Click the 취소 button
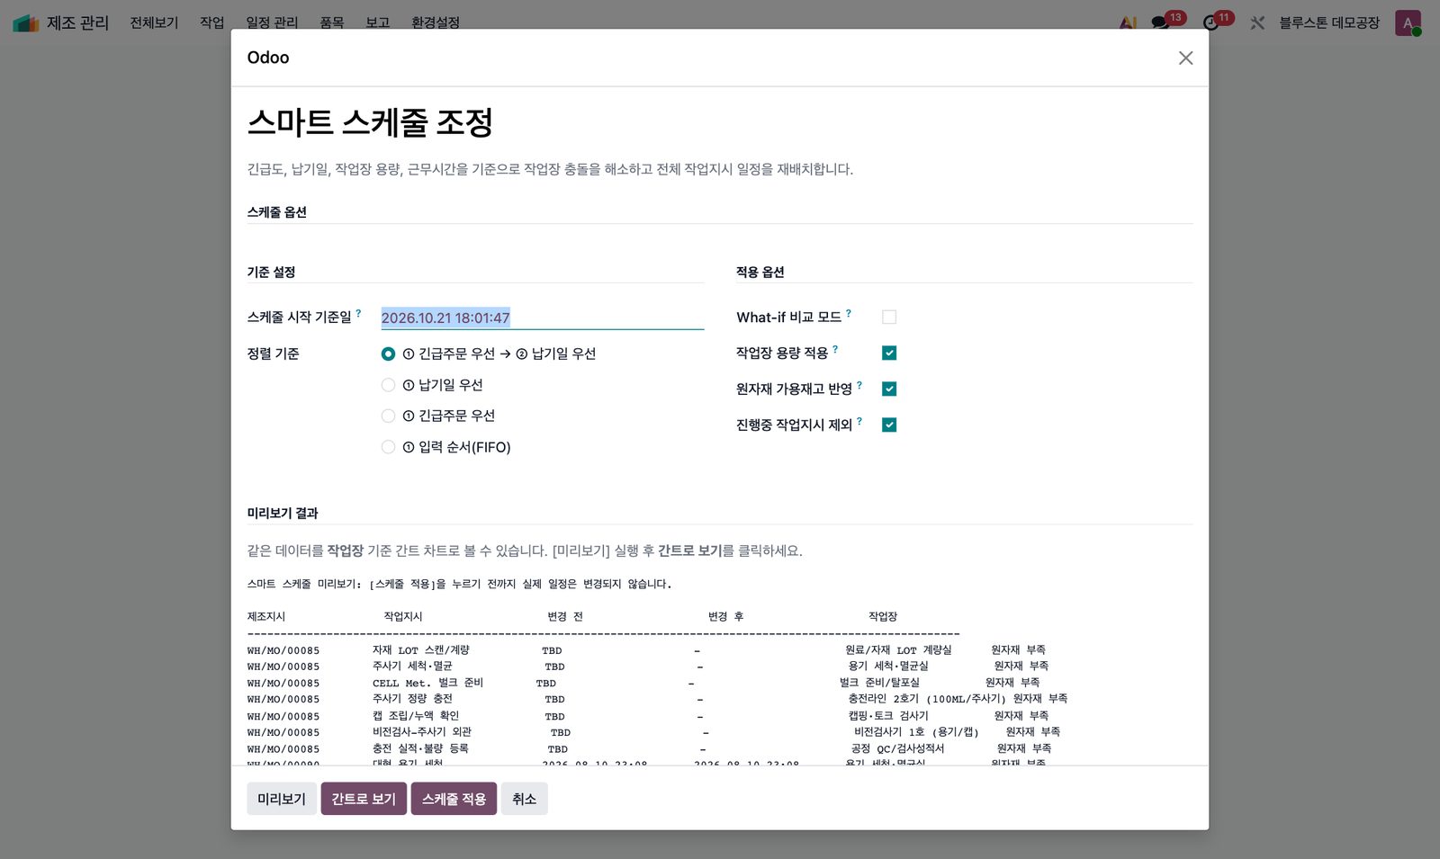1440x859 pixels. 524,799
